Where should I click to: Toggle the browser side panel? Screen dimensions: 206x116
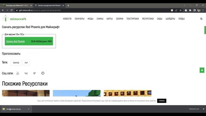pyautogui.click(x=194, y=10)
